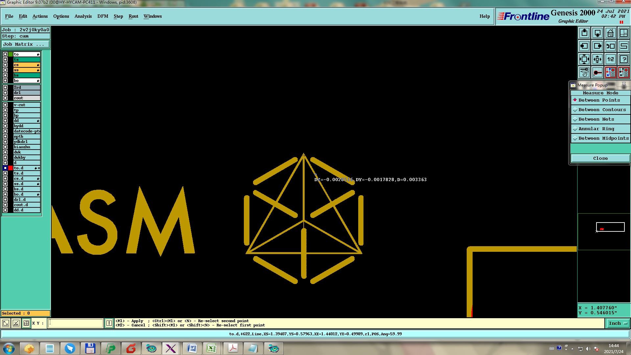Click the 1:2 zoom scale icon
This screenshot has height=355, width=631.
pyautogui.click(x=610, y=59)
